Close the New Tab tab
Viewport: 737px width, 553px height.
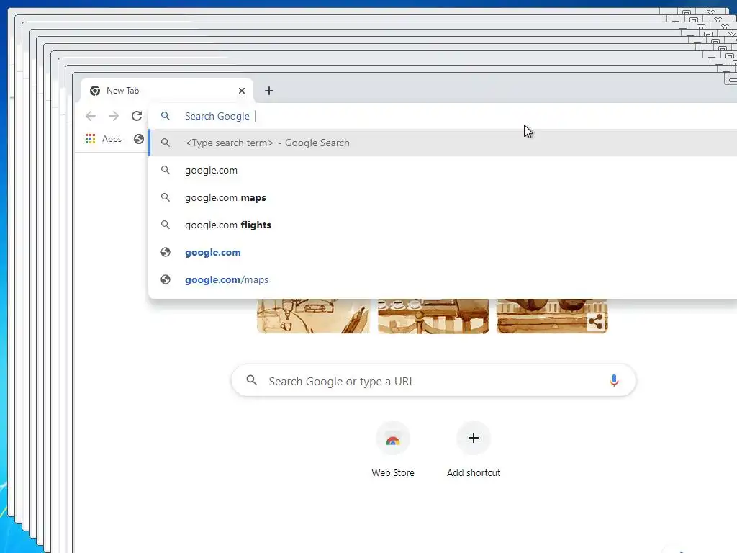[242, 91]
